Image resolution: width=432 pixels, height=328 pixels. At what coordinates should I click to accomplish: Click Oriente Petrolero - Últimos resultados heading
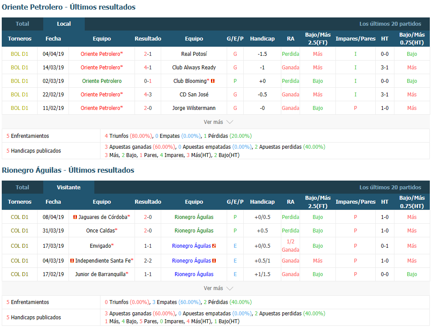click(x=69, y=7)
